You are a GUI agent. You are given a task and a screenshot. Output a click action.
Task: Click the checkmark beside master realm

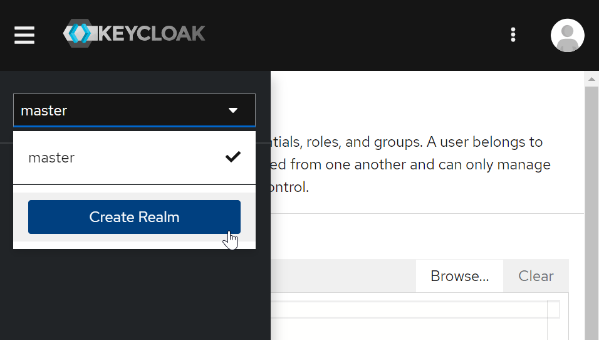click(x=233, y=157)
